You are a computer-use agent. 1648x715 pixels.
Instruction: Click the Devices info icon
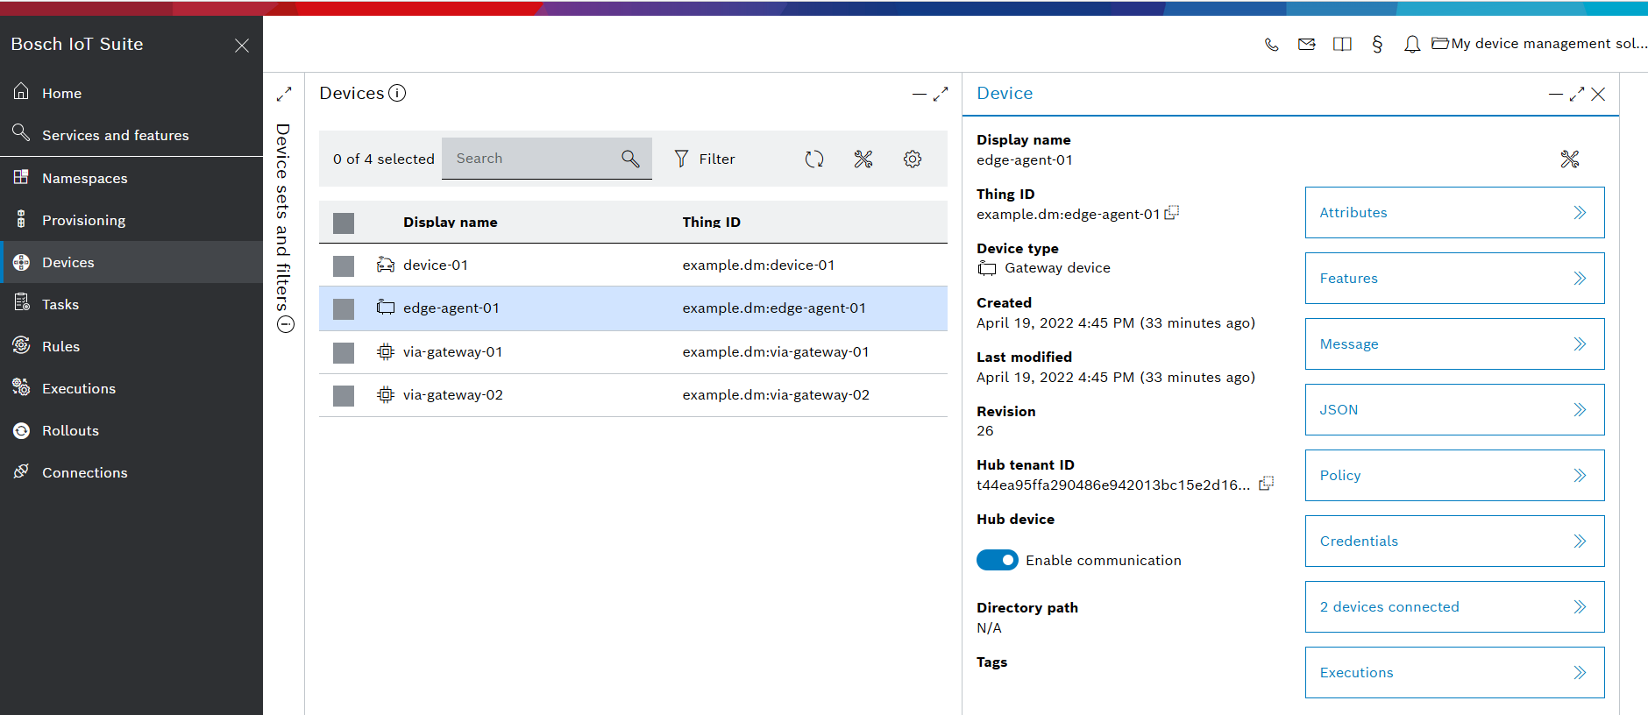pos(397,93)
